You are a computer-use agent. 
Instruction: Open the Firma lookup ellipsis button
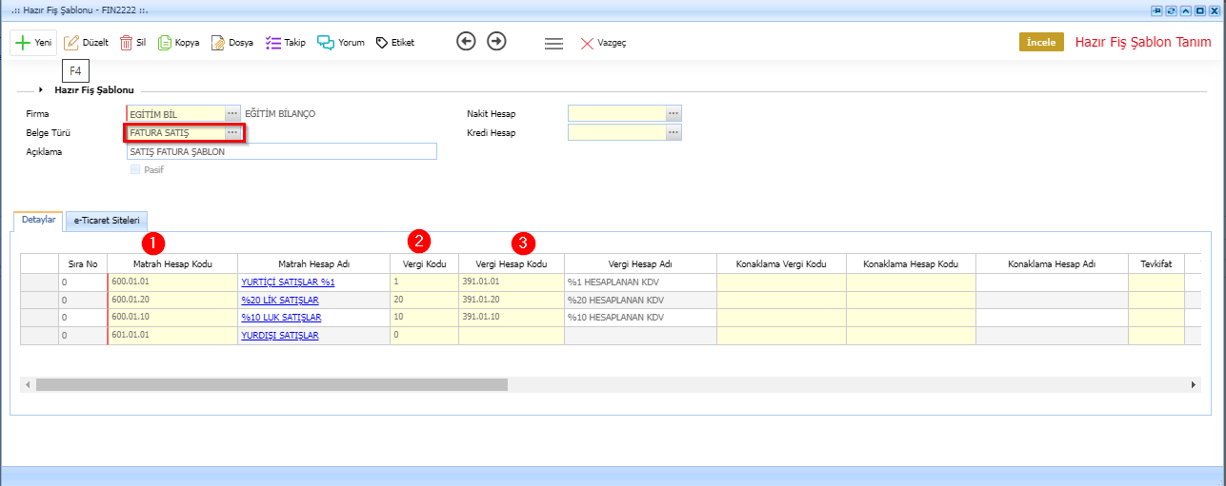coord(231,114)
